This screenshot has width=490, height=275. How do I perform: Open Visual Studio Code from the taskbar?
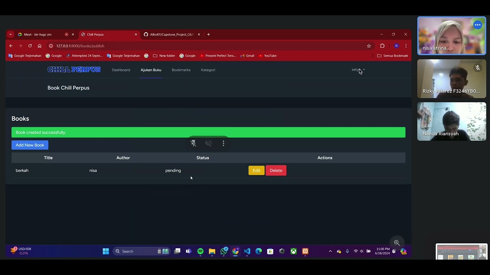click(247, 251)
